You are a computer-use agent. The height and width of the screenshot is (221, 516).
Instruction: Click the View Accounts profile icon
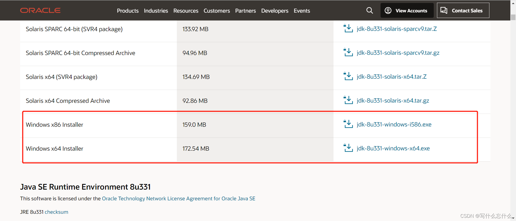(388, 10)
